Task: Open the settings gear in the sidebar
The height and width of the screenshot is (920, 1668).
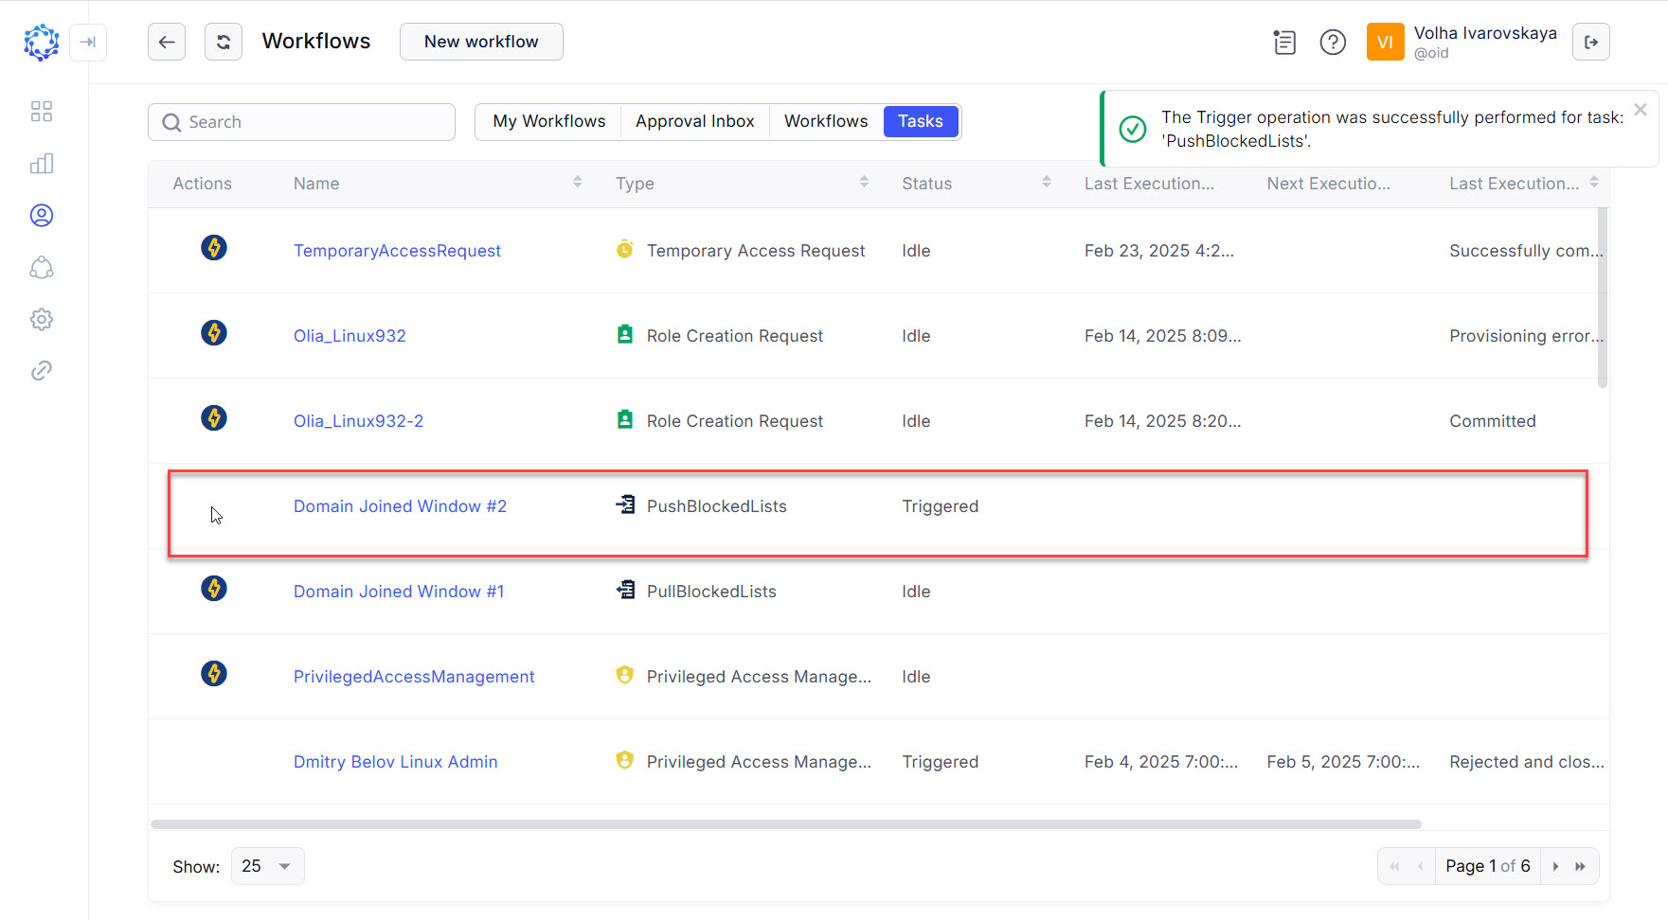Action: [x=42, y=319]
